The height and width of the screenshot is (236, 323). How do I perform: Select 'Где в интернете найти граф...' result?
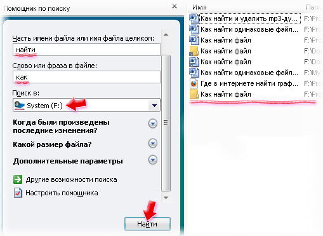[x=249, y=83]
